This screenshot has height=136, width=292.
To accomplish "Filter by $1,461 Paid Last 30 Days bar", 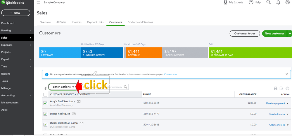I will pyautogui.click(x=250, y=53).
